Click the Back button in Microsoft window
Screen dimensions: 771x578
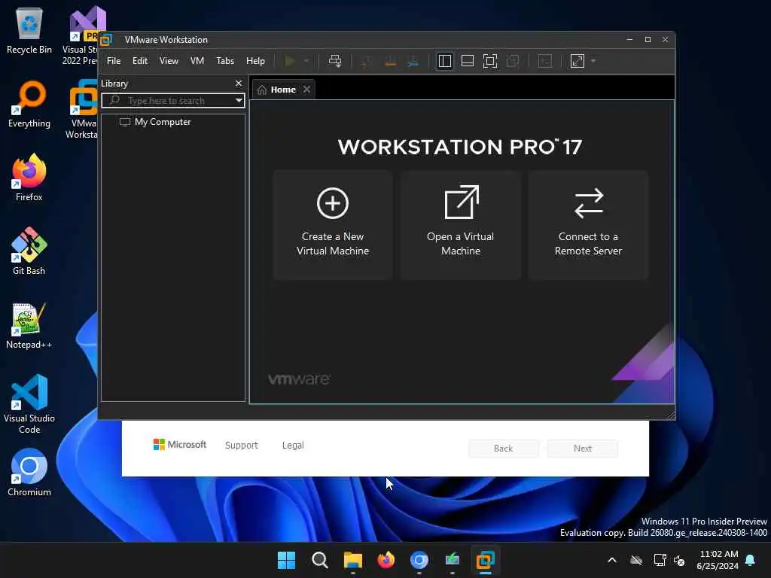(504, 449)
